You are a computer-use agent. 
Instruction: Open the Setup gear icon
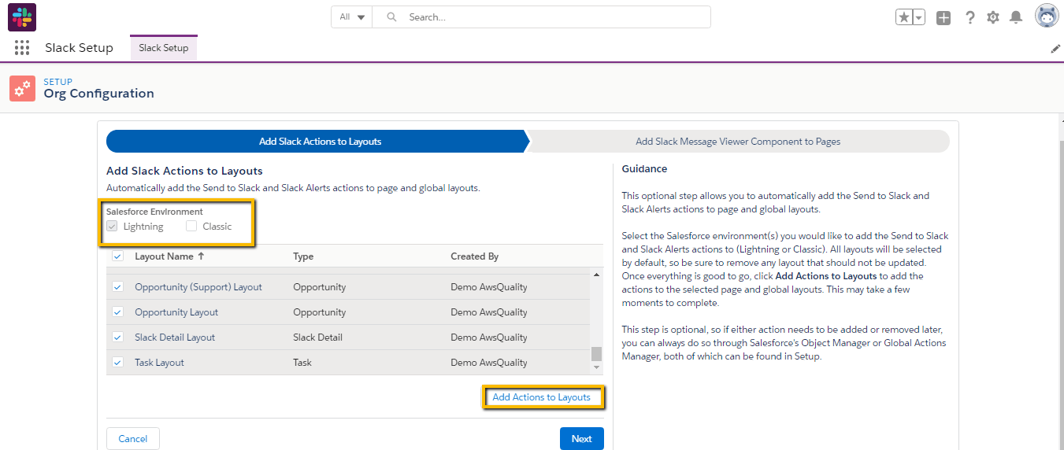(x=993, y=17)
